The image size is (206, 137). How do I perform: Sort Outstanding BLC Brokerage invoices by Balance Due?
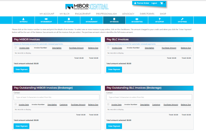point(186,104)
